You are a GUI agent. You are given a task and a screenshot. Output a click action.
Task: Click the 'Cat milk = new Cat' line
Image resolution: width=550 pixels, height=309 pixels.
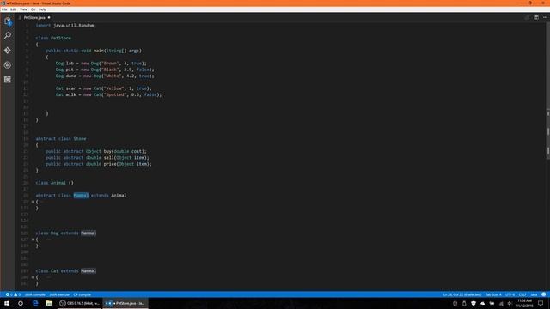click(x=109, y=95)
